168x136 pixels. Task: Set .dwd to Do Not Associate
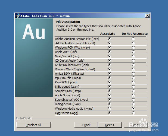[133, 69]
